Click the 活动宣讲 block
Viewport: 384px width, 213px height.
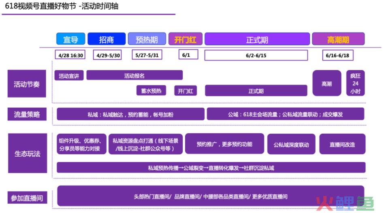(x=69, y=75)
